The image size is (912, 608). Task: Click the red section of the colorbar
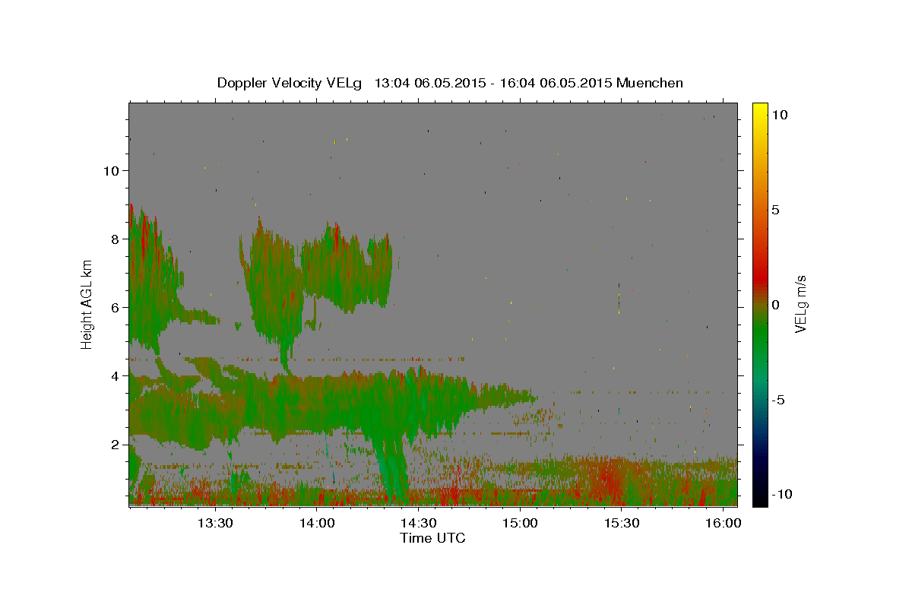(x=759, y=277)
